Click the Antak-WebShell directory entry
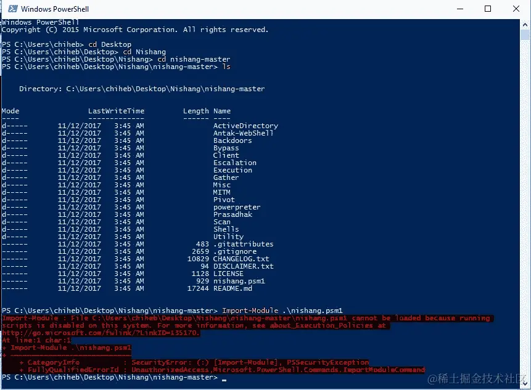This screenshot has height=390, width=531. 243,133
